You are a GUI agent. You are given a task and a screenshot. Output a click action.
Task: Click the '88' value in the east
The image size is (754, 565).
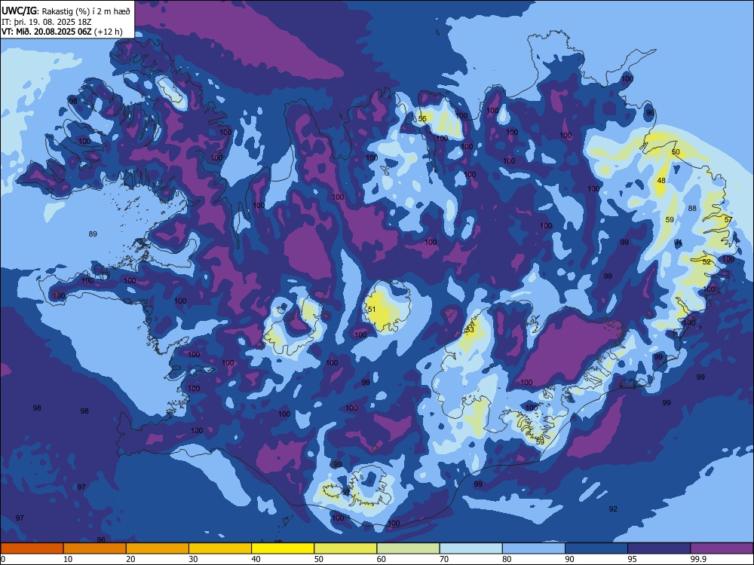[692, 209]
